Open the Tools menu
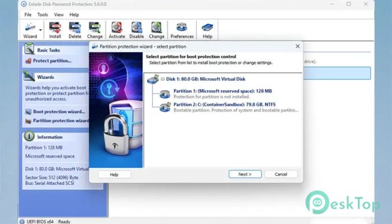Screen dimensions: 392x224 [x=43, y=15]
